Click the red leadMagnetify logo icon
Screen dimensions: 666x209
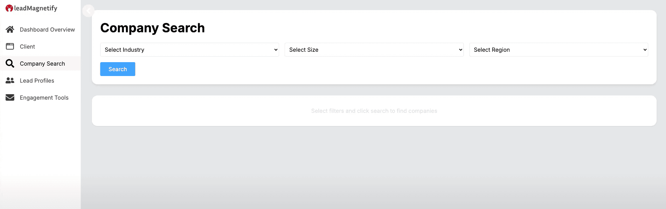pos(9,8)
